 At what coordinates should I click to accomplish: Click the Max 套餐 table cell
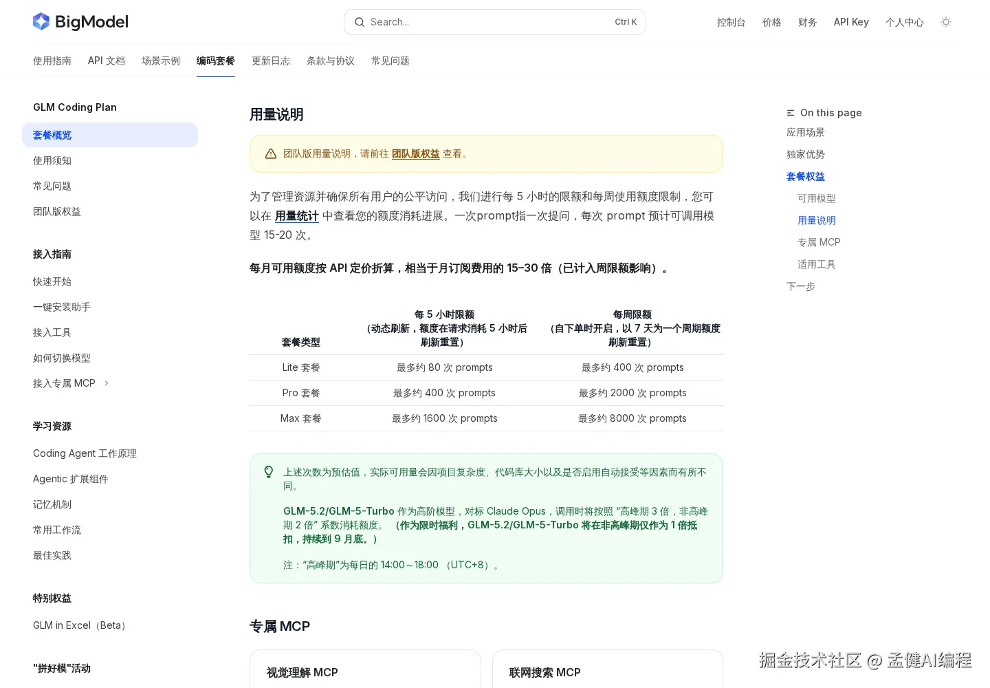301,418
